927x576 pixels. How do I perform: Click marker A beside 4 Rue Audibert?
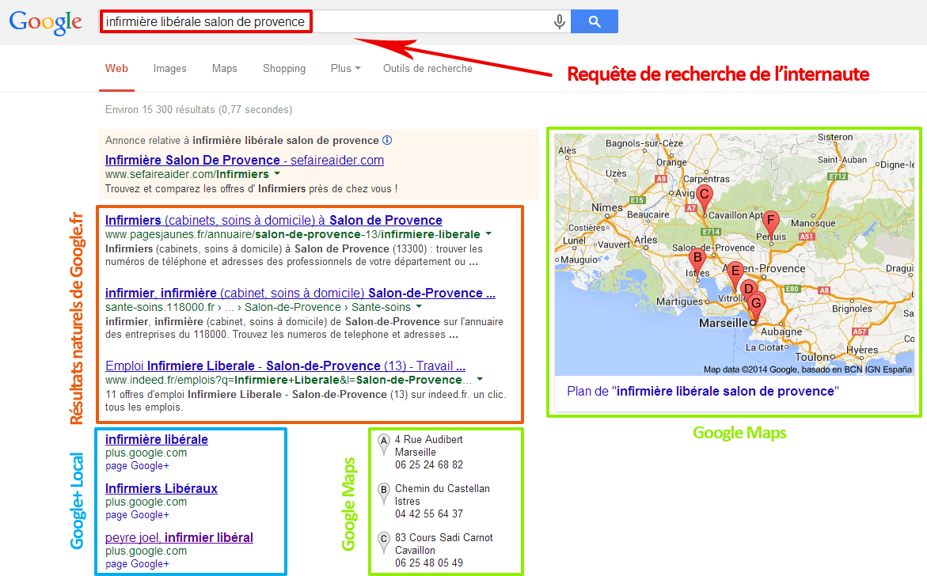(x=384, y=443)
